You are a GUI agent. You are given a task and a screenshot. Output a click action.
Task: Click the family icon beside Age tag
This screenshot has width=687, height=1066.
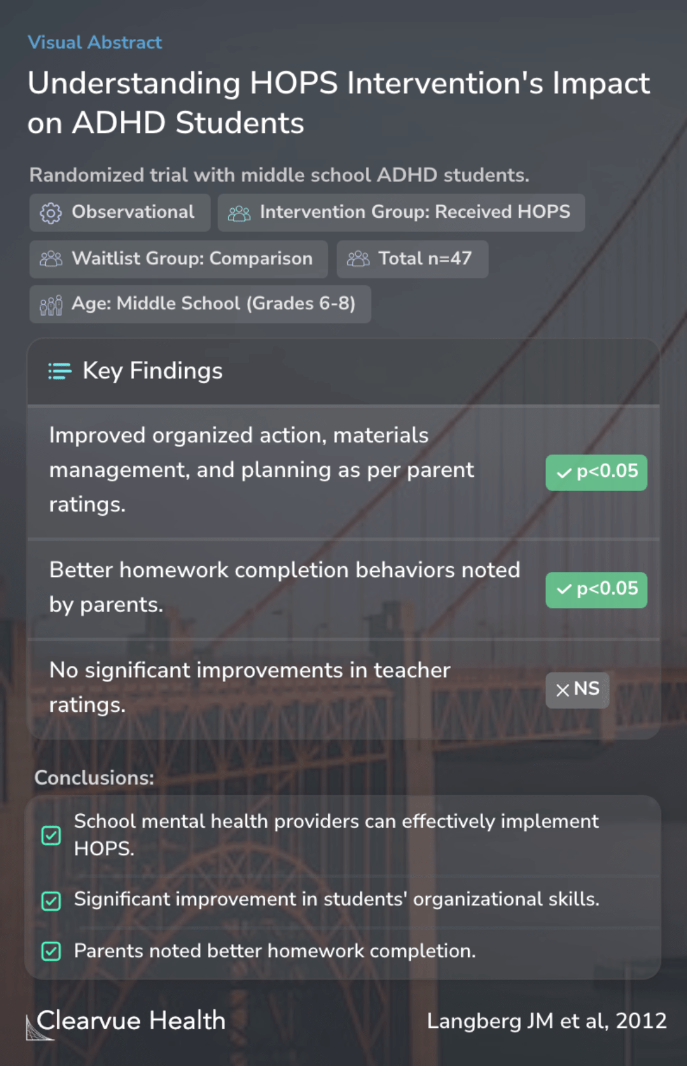(51, 304)
